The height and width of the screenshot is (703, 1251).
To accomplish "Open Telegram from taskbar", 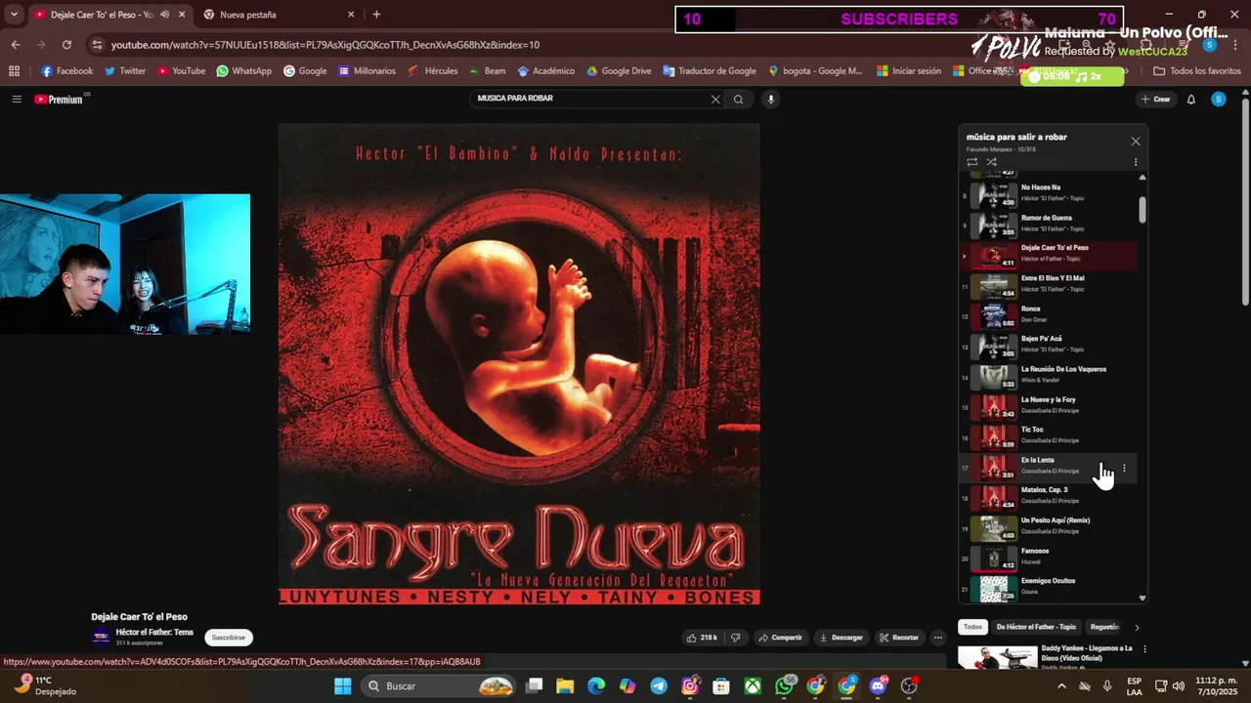I will [659, 686].
